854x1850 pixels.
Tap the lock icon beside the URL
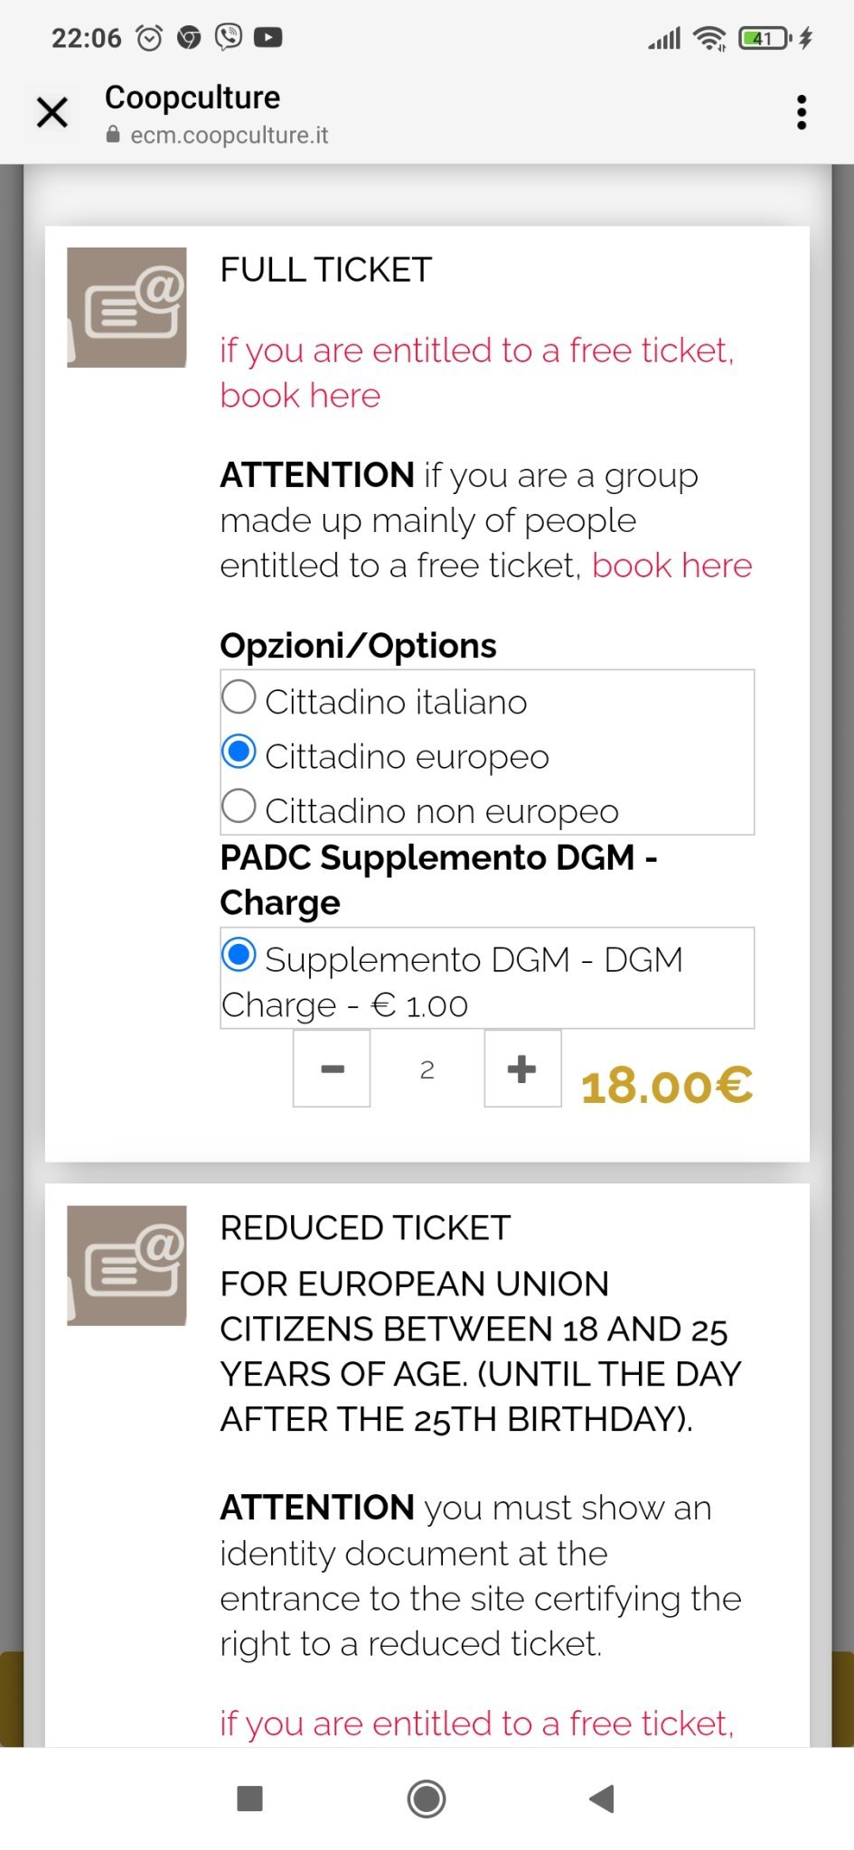click(x=113, y=135)
